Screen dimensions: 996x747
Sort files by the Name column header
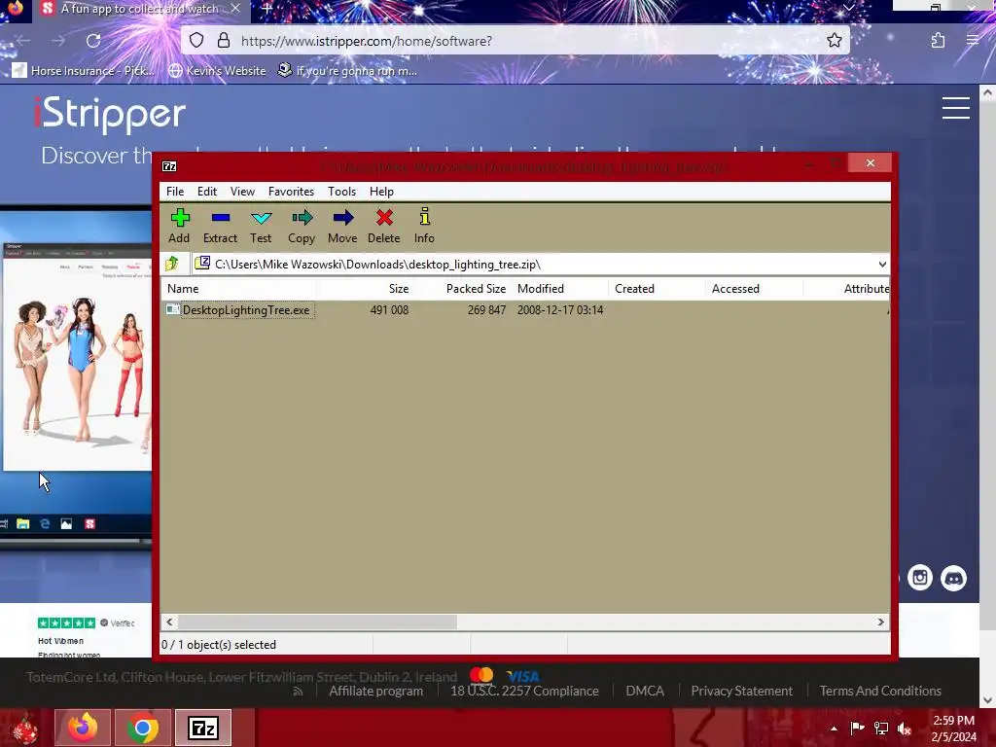[239, 288]
